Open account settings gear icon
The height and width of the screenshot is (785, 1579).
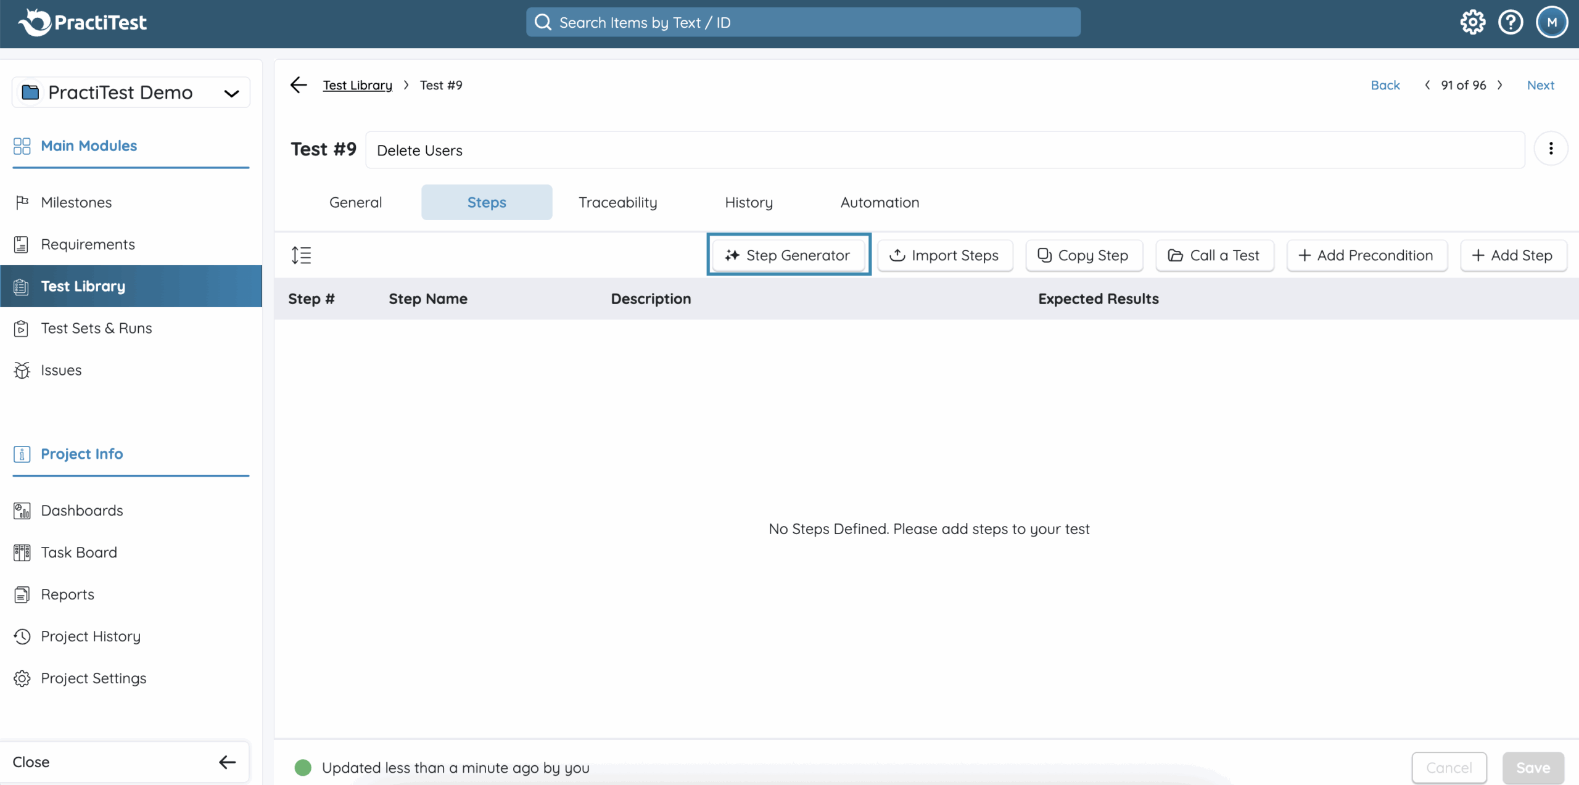(1473, 22)
